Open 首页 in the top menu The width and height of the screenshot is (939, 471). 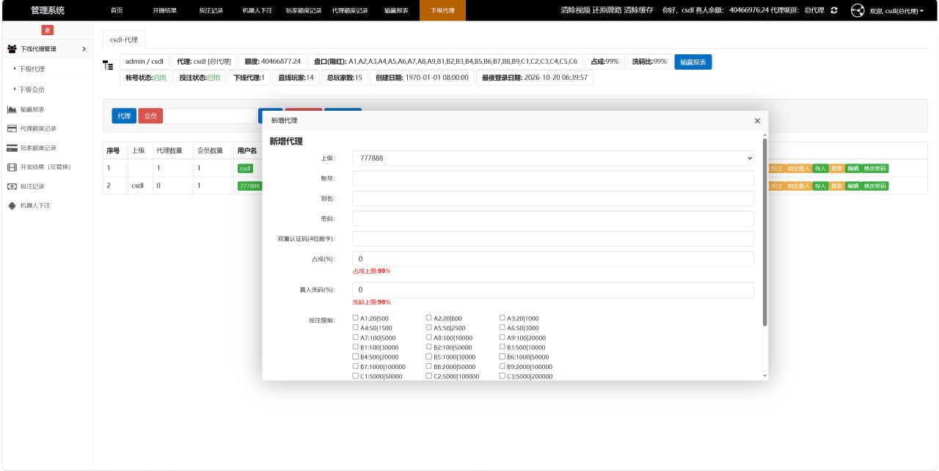[117, 11]
